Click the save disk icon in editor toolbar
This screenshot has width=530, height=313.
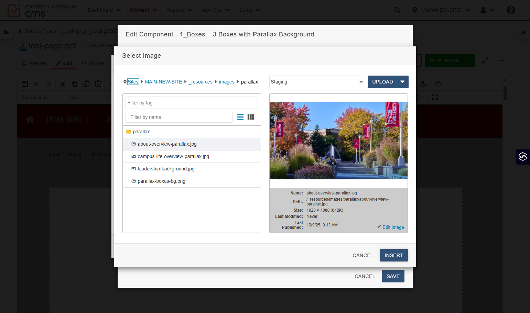pos(25,84)
